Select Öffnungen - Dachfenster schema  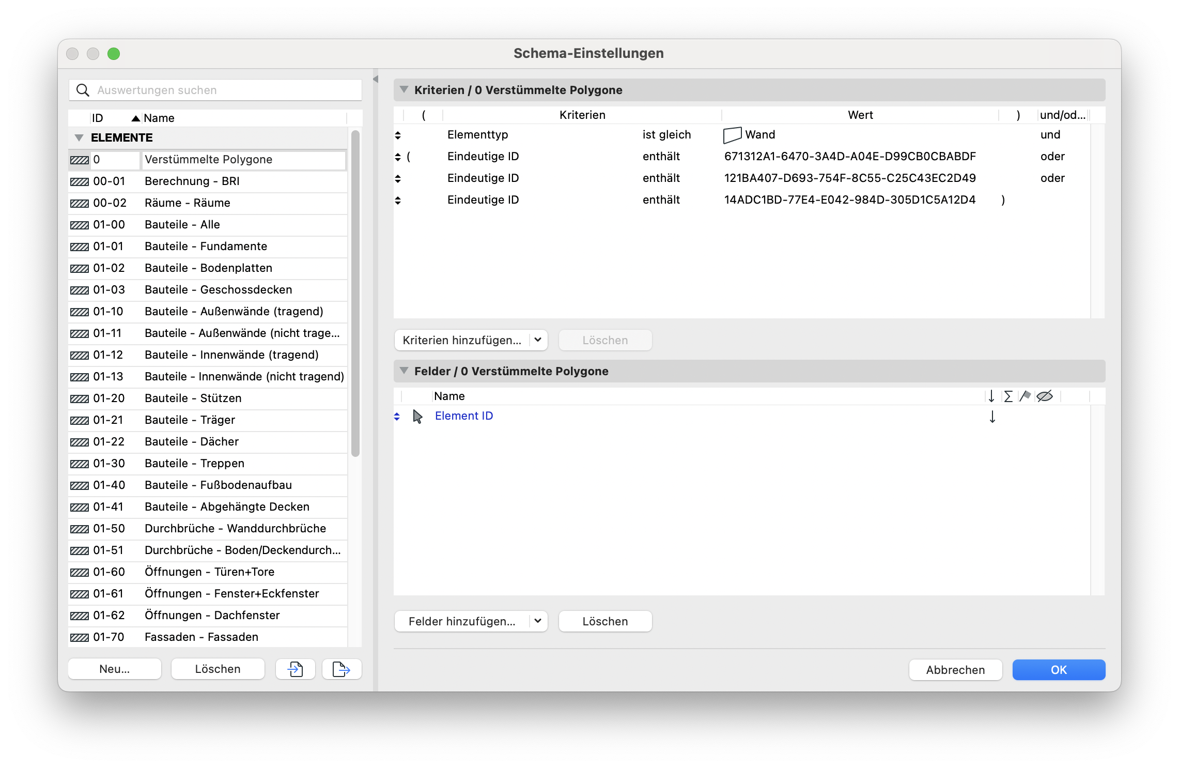click(x=208, y=616)
